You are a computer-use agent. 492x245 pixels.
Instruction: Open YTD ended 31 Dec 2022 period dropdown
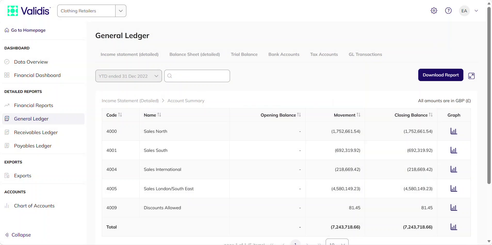tap(129, 76)
